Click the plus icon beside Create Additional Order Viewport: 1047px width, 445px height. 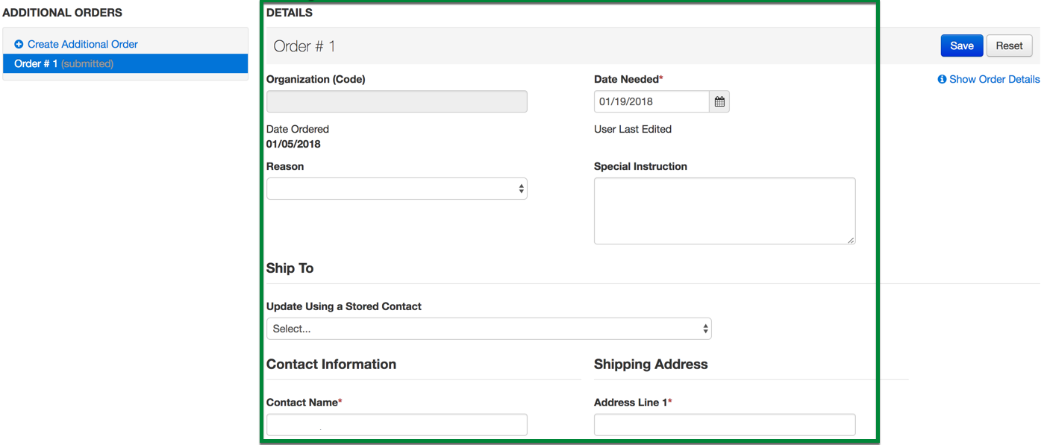tap(19, 45)
